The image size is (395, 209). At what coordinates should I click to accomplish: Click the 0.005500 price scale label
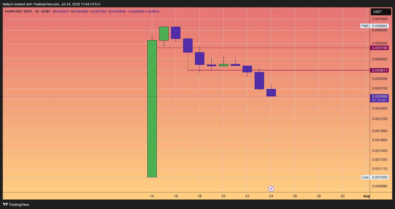pos(380,43)
